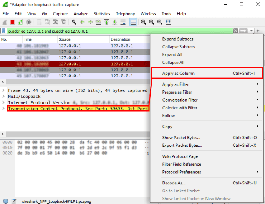Restart the current capture
This screenshot has height=204, width=265.
[20, 22]
